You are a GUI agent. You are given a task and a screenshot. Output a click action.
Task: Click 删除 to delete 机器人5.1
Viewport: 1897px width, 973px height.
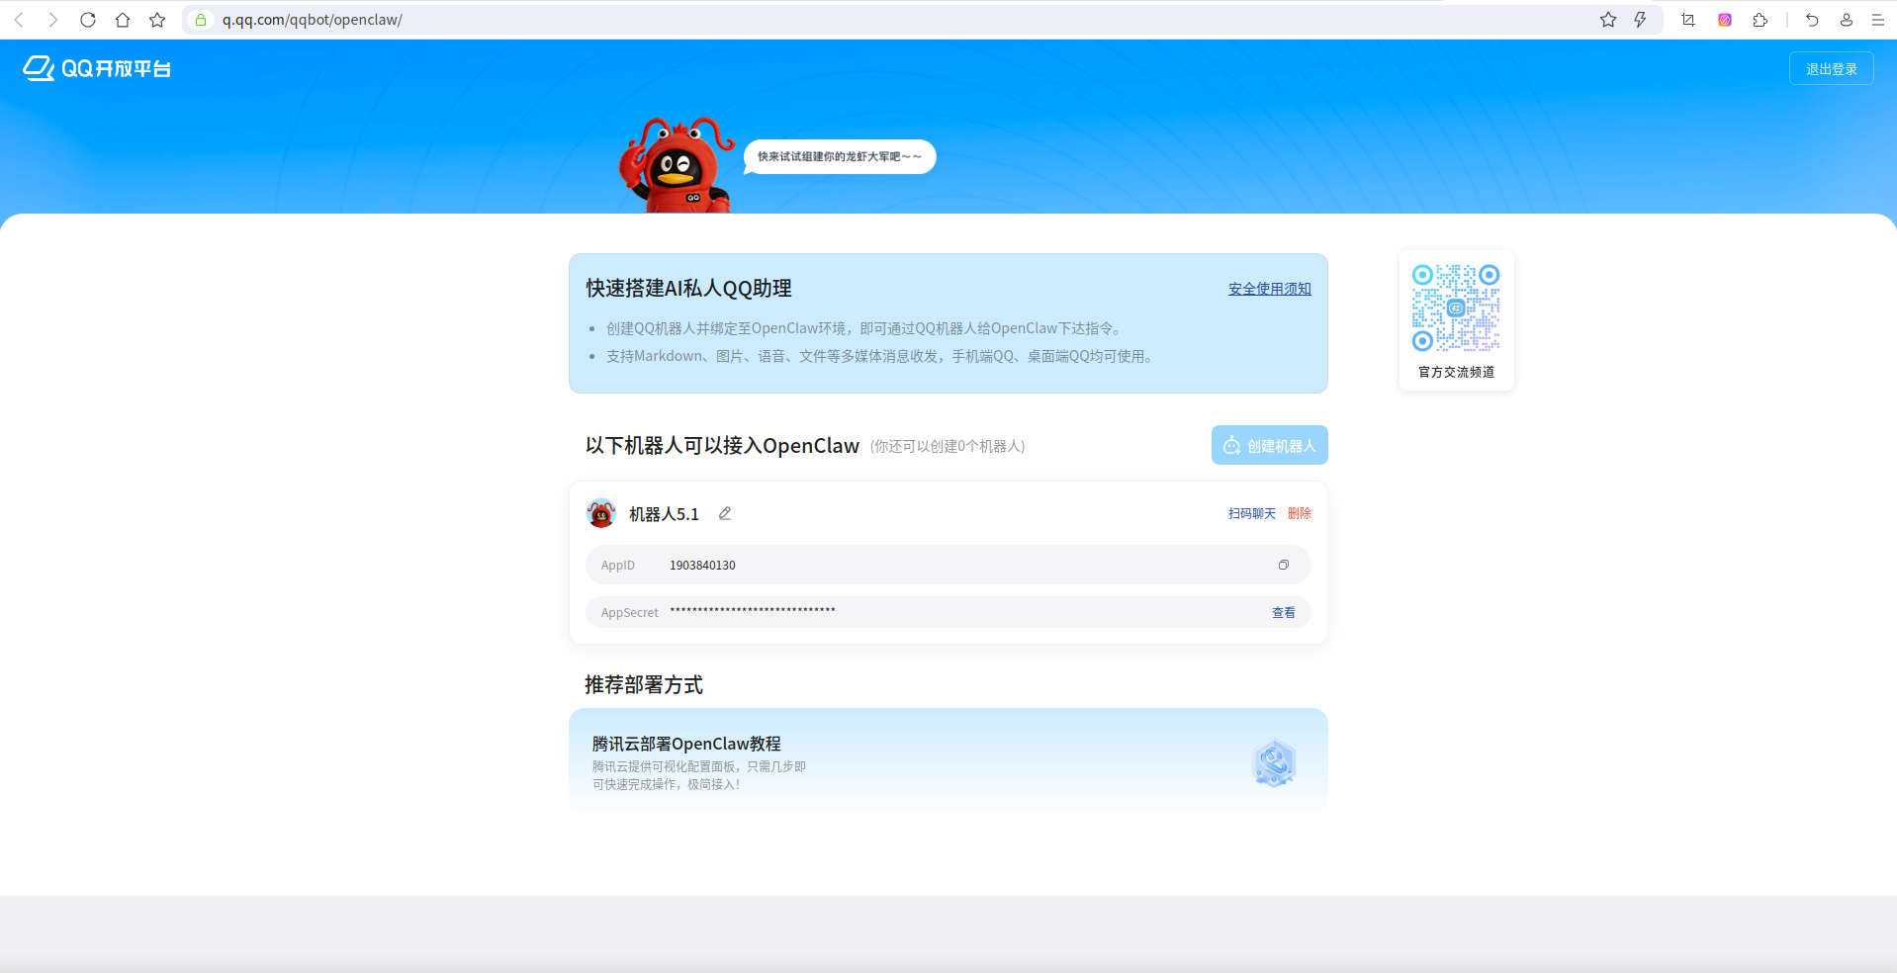click(x=1300, y=513)
